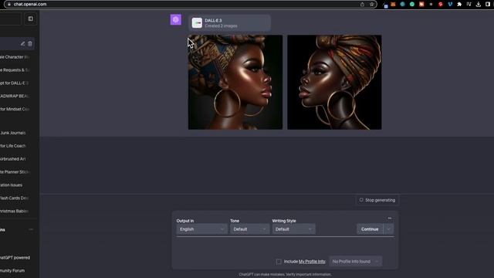Open the teal circular browser extension

[403, 5]
